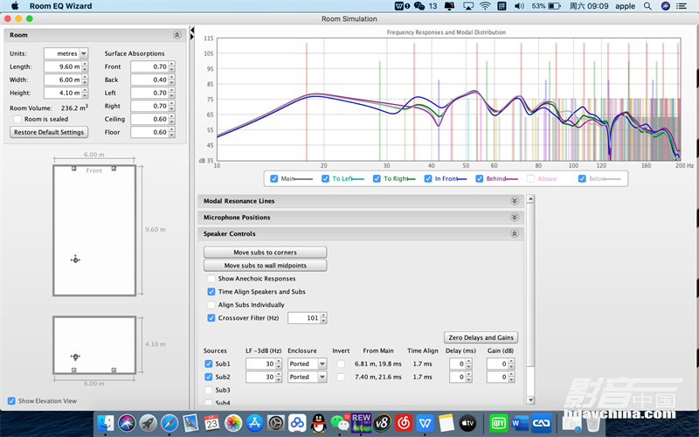
Task: Collapse Speaker Controls section
Action: click(515, 233)
